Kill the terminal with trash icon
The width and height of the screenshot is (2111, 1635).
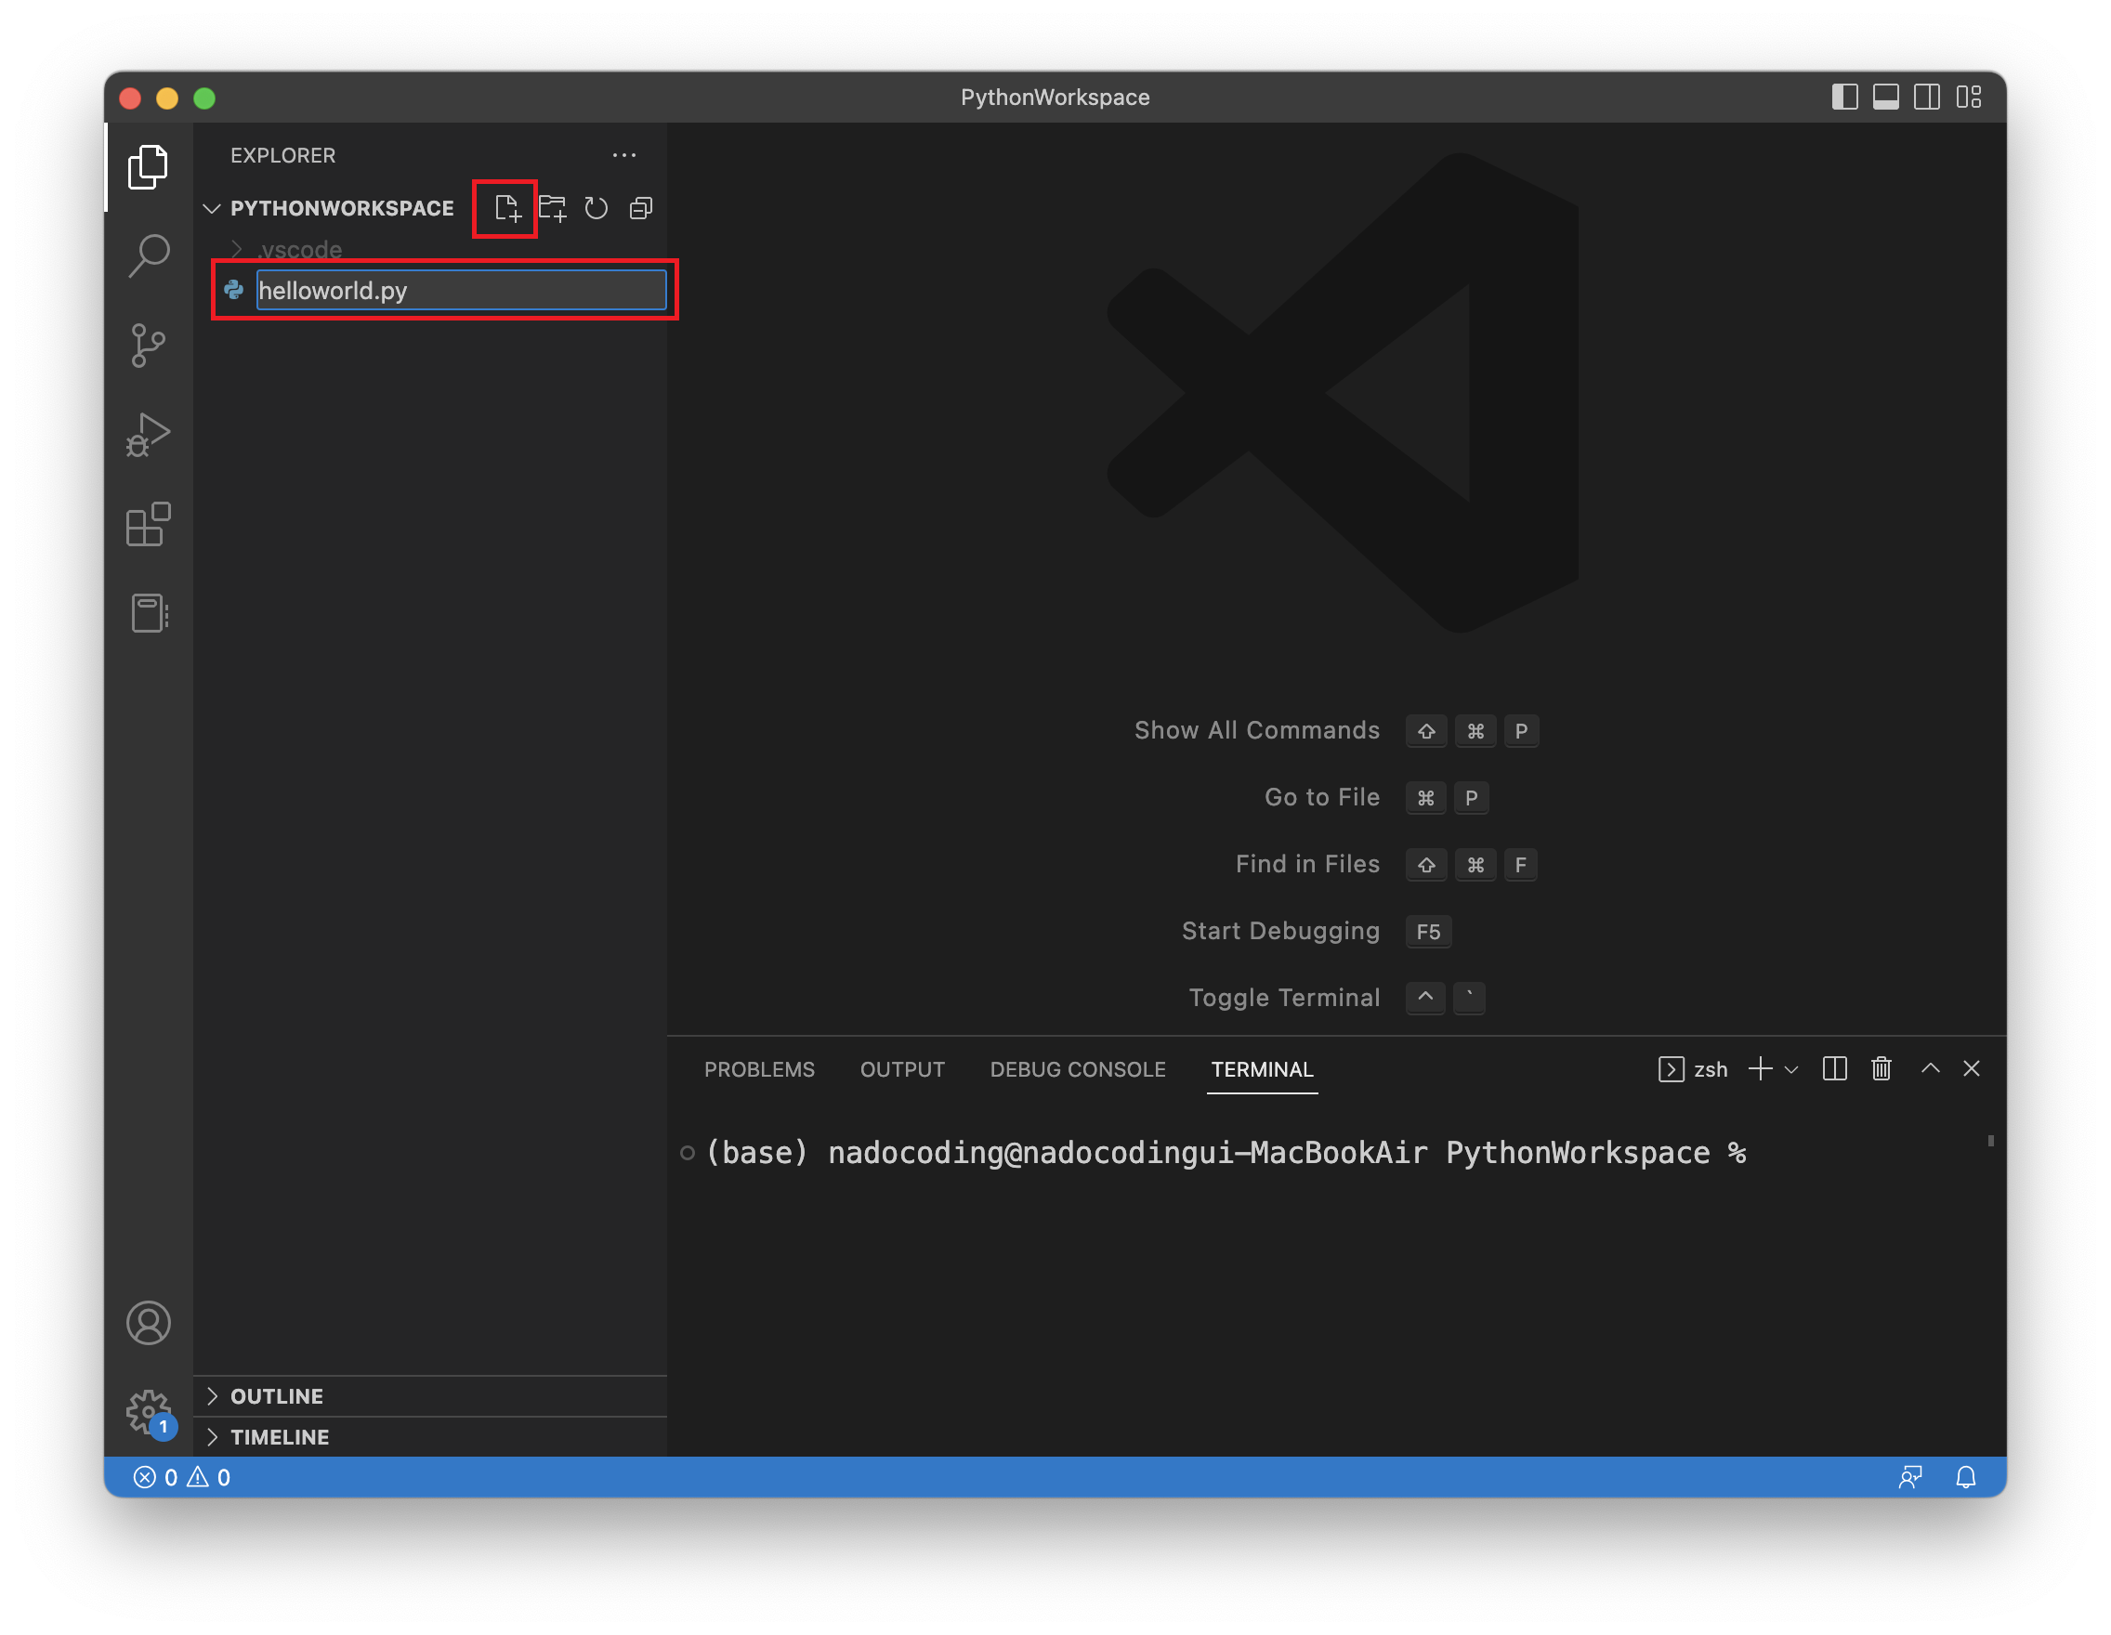pyautogui.click(x=1880, y=1068)
